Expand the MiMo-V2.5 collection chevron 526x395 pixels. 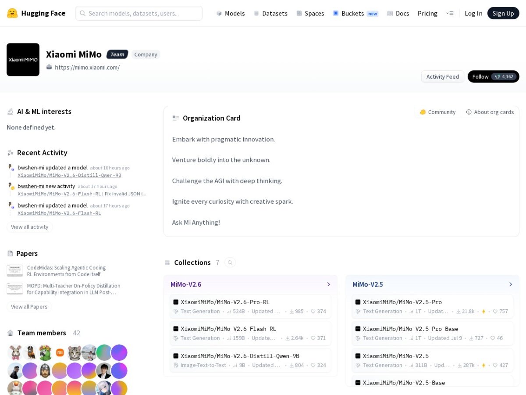[510, 284]
